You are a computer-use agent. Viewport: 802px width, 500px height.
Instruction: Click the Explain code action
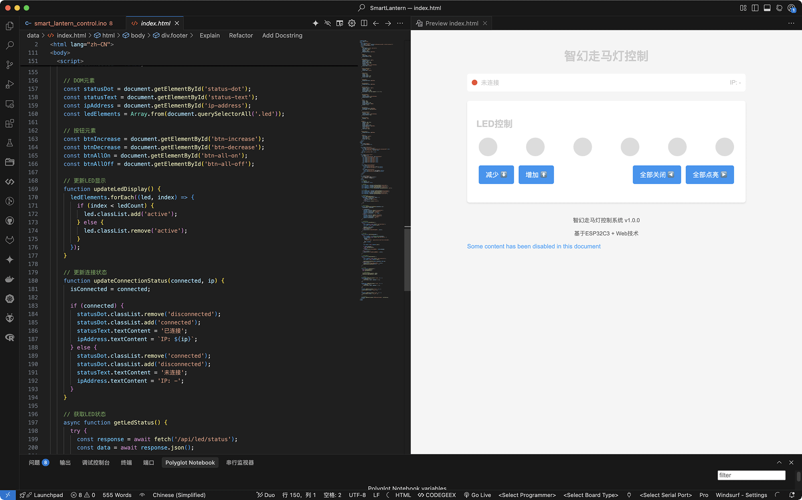(210, 35)
